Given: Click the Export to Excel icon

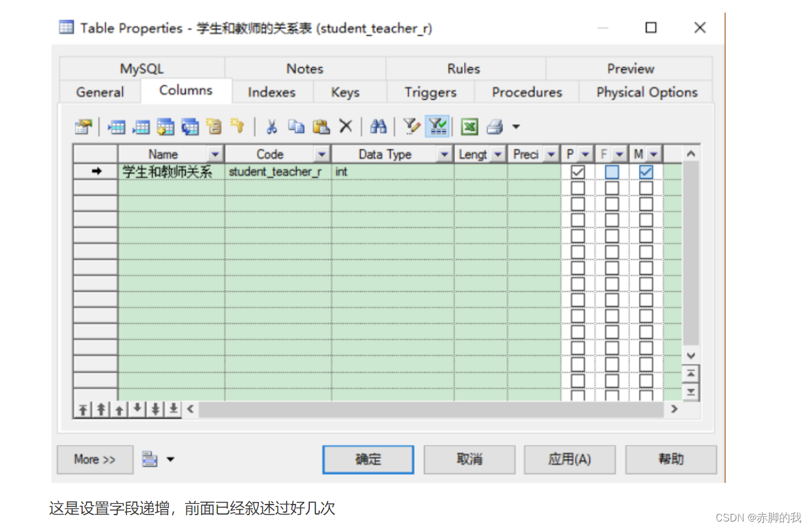Looking at the screenshot, I should tap(470, 126).
